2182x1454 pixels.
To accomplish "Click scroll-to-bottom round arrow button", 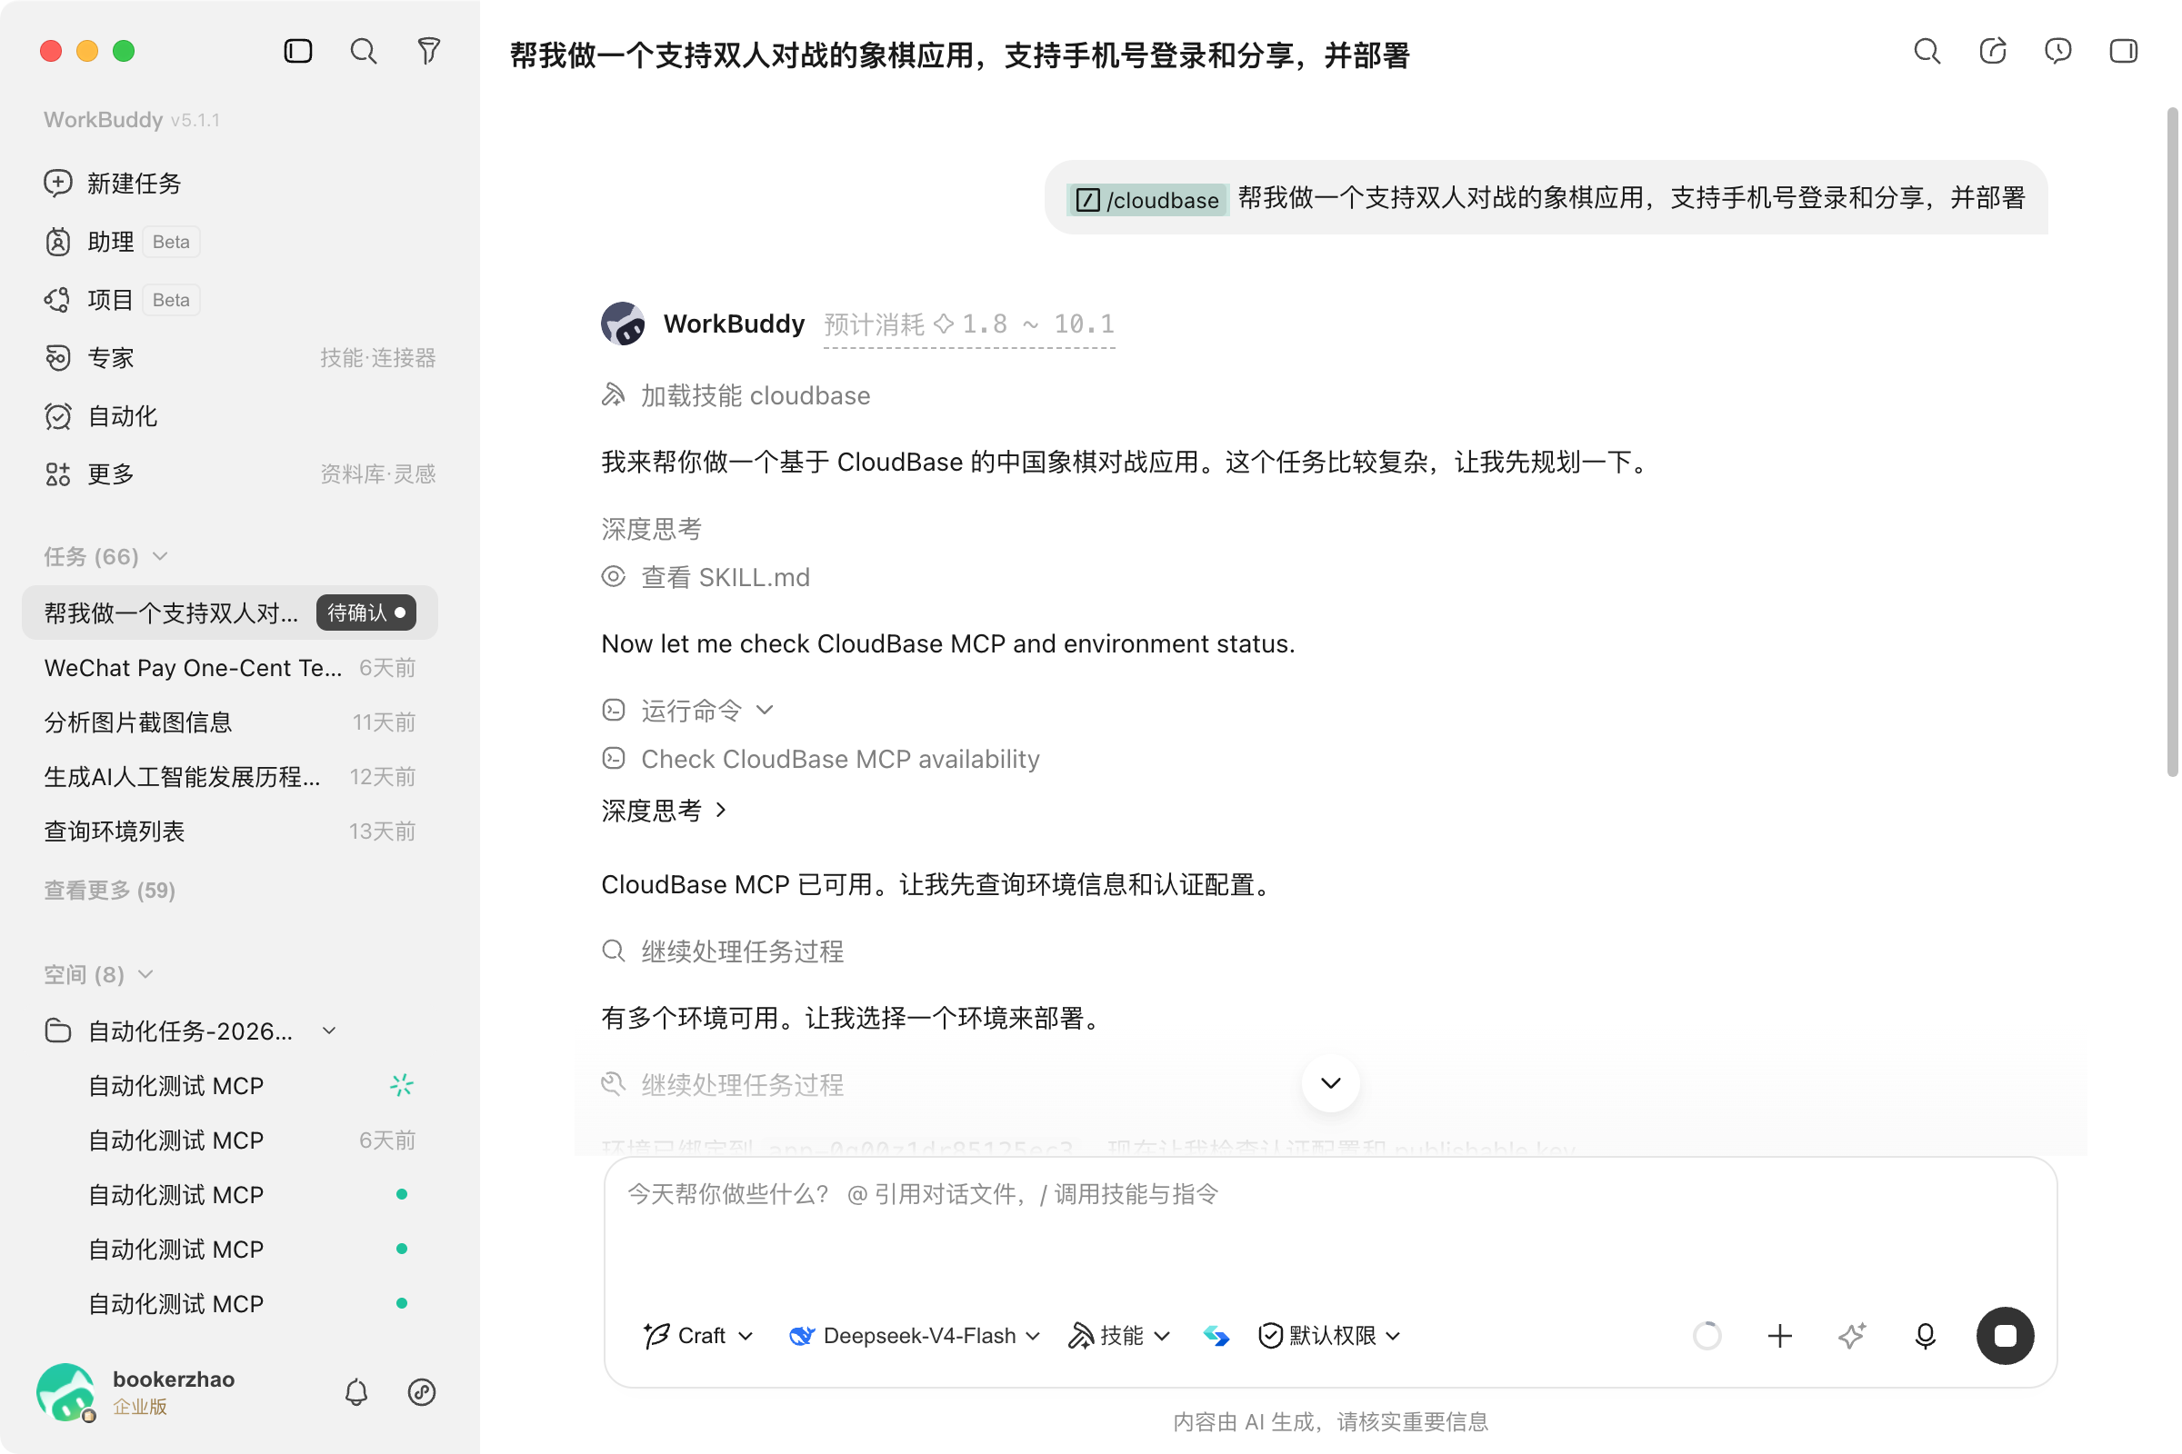I will (x=1330, y=1083).
